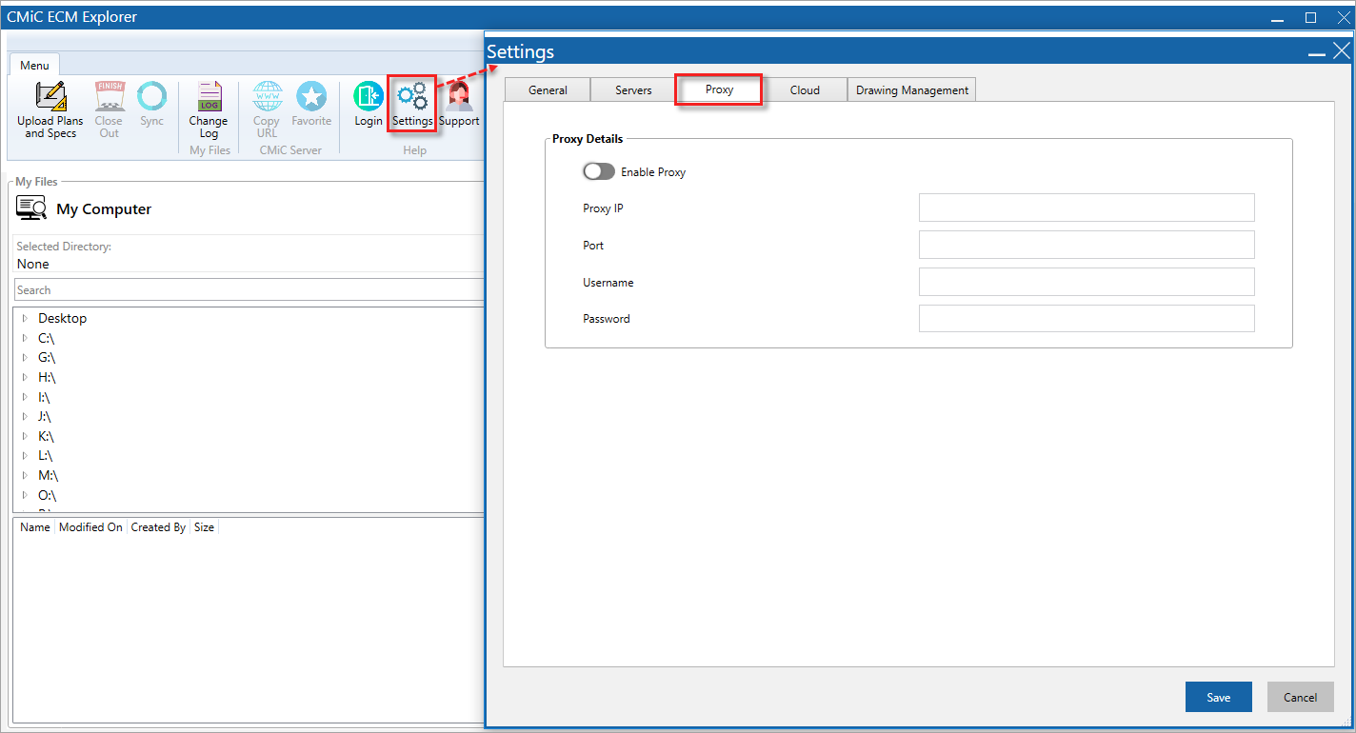Expand the Desktop tree node

25,318
